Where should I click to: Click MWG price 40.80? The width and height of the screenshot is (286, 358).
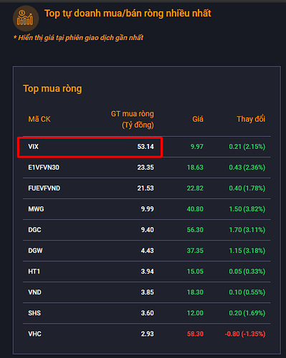pyautogui.click(x=195, y=209)
